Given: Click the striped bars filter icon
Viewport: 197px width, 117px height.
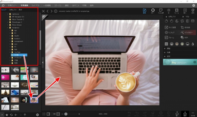Looking at the screenshot, I should pos(166,44).
